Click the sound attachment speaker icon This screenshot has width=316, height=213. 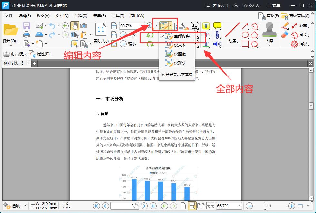(x=217, y=44)
